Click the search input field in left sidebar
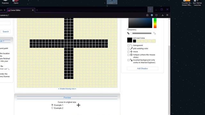205x115 pixels. click(x=5, y=23)
